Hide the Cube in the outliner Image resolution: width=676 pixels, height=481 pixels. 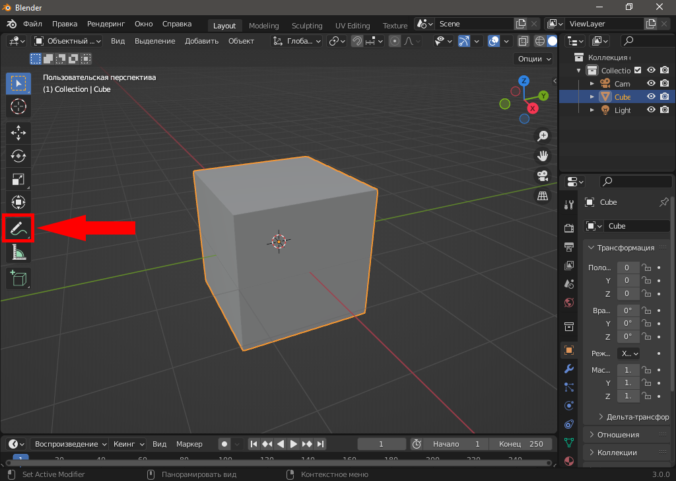[x=651, y=96]
